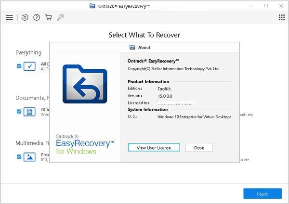Click View User License button
This screenshot has height=204, width=289.
153,148
